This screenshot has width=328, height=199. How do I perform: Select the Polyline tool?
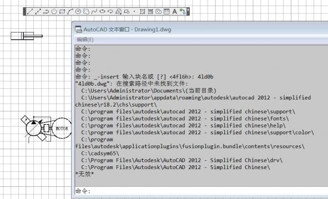tap(46, 12)
